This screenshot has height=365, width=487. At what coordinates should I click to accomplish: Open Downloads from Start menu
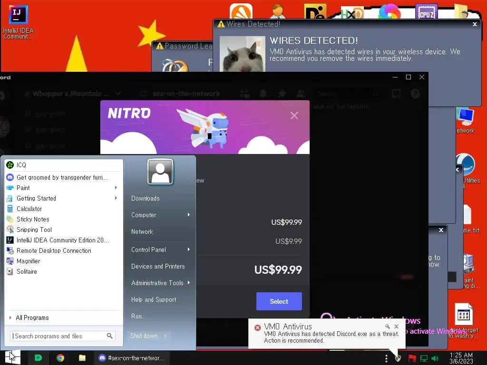[x=146, y=198]
